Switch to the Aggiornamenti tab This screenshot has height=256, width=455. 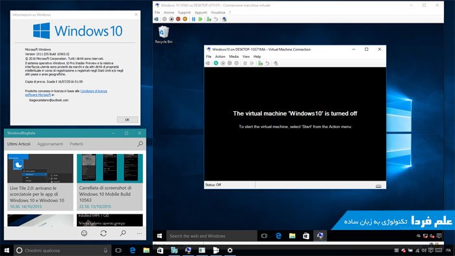click(50, 144)
